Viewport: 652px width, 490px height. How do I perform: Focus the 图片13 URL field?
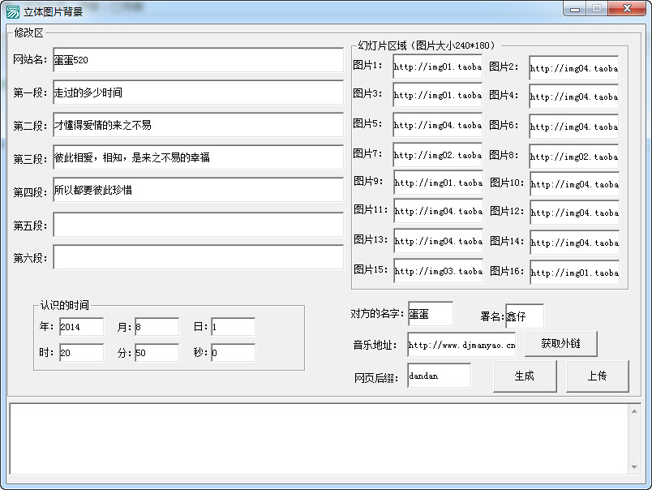pyautogui.click(x=439, y=241)
